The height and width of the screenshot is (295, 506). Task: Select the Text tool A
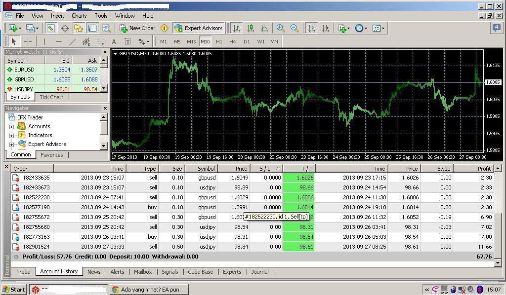click(114, 41)
